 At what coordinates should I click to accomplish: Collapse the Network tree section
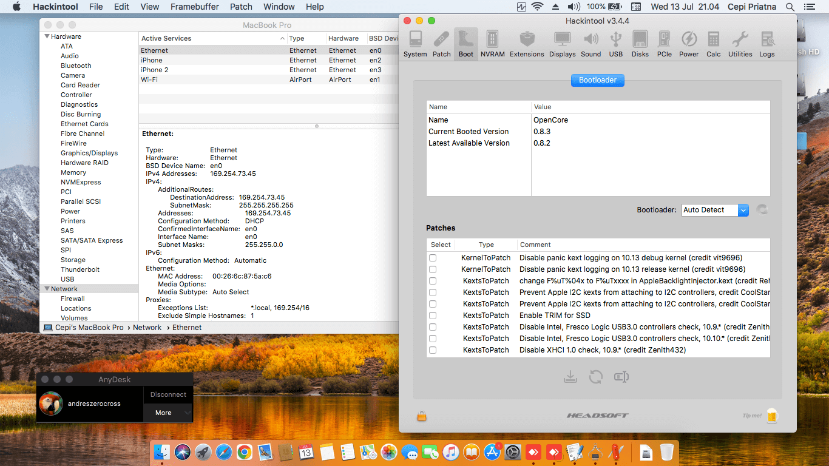[x=47, y=289]
